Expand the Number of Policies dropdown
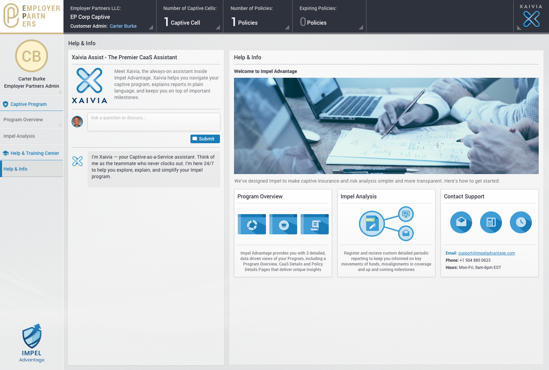Viewport: 549px width, 370px height. point(287,27)
